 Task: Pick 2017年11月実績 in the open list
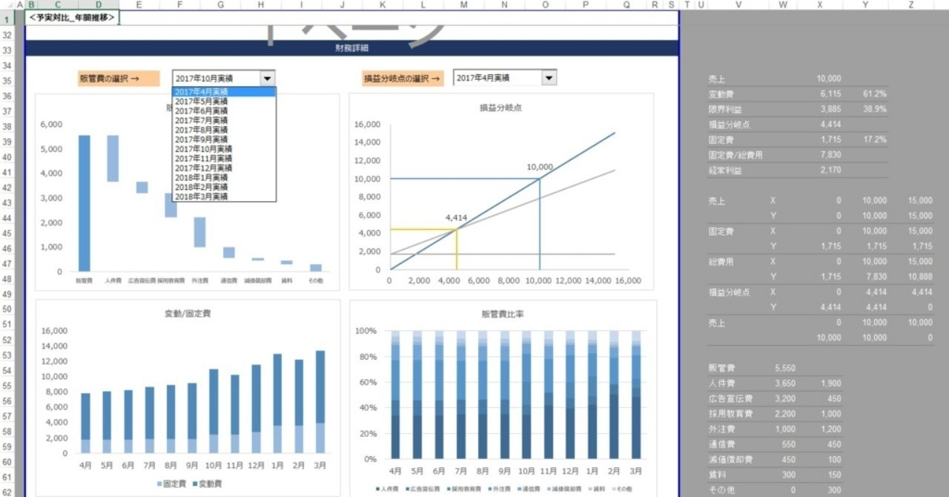click(224, 159)
